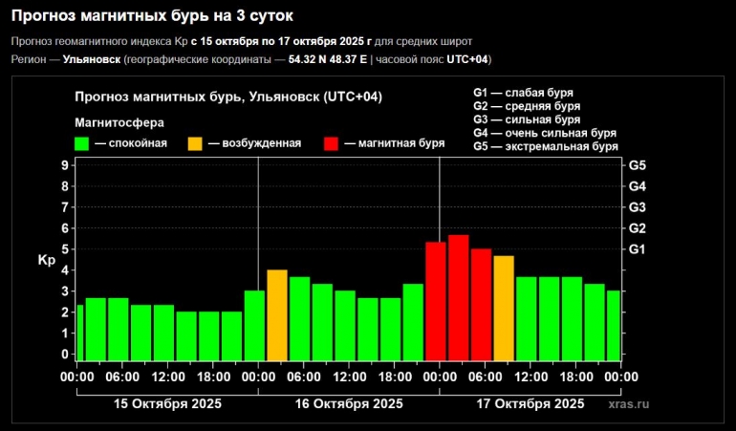Click the '15 Октября 2025' date label
The height and width of the screenshot is (431, 736).
[x=167, y=404]
